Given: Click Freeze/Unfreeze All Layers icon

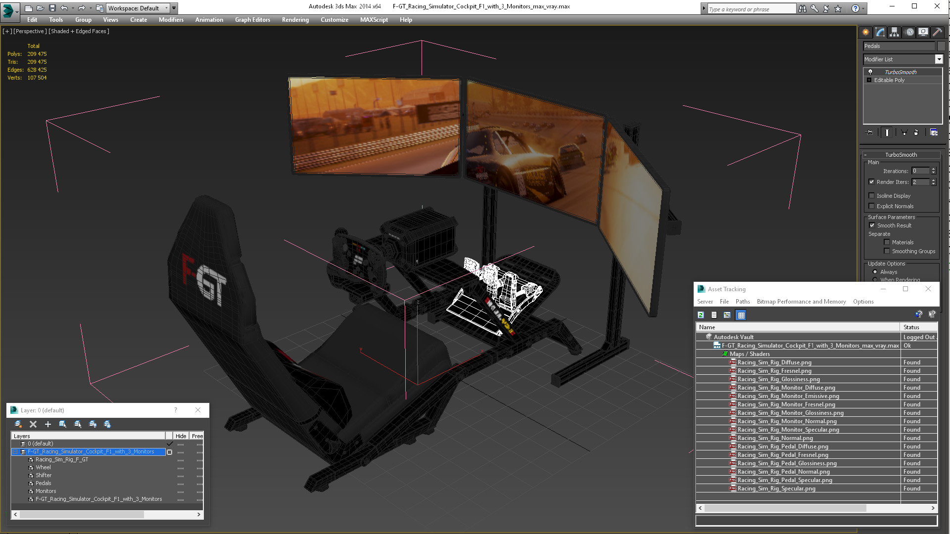Looking at the screenshot, I should pyautogui.click(x=107, y=424).
